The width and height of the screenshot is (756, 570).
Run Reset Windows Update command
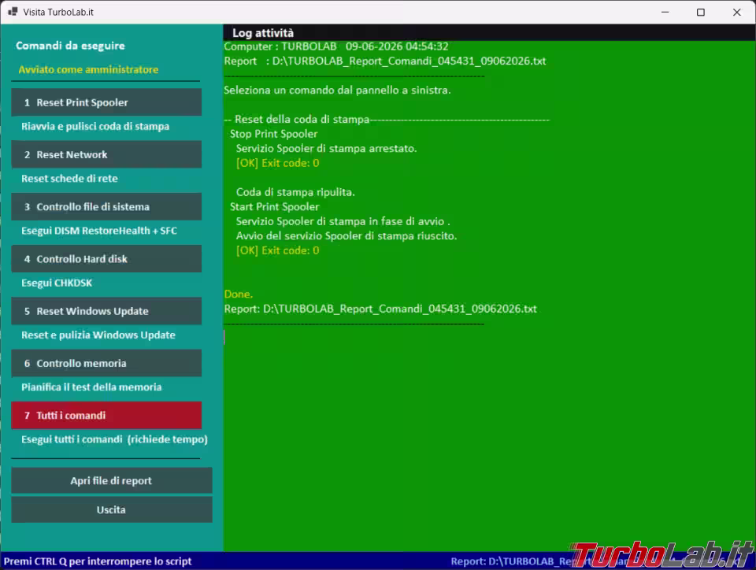pos(106,311)
